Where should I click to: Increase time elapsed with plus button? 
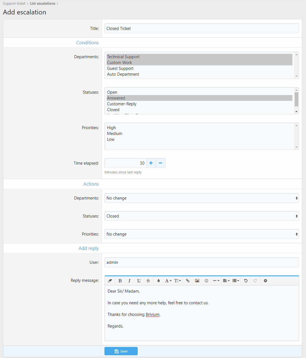[151, 163]
